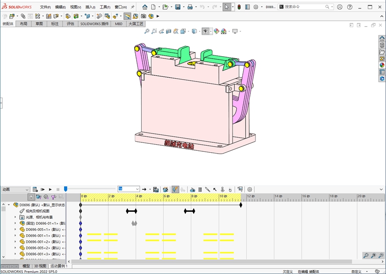Open the 工具 menu

pyautogui.click(x=105, y=7)
